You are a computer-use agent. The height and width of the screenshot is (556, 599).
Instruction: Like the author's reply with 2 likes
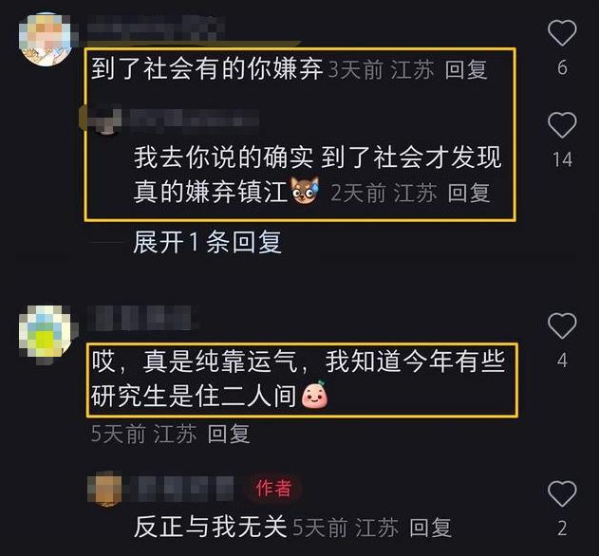(562, 493)
